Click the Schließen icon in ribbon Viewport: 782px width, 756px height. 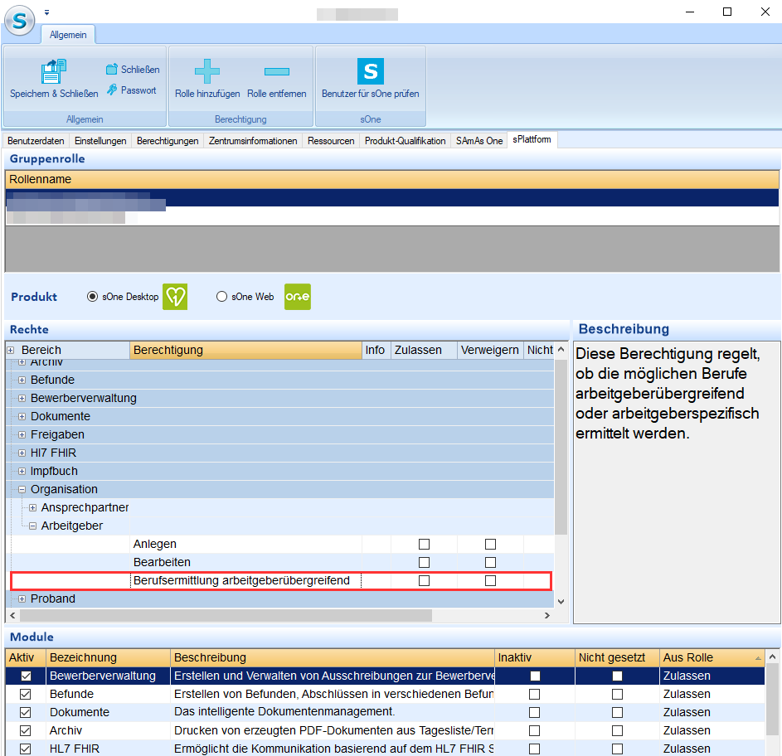pyautogui.click(x=112, y=70)
